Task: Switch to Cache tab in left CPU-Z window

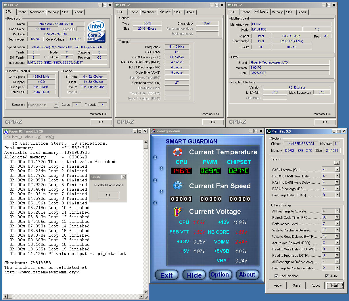Action: [x=22, y=12]
